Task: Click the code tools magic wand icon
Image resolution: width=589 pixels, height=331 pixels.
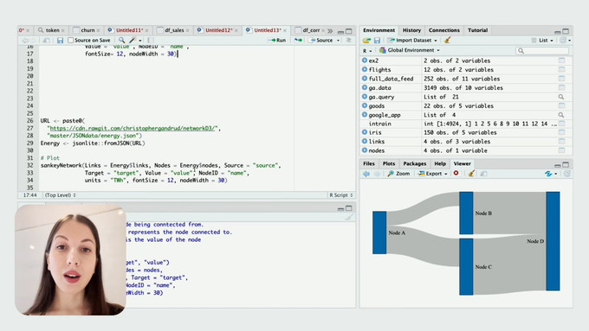Action: pyautogui.click(x=133, y=40)
